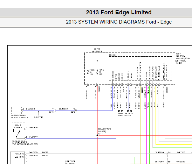The width and height of the screenshot is (192, 164).
Task: Click the 'GRN/BLU' wire color label
Action: [x=33, y=155]
